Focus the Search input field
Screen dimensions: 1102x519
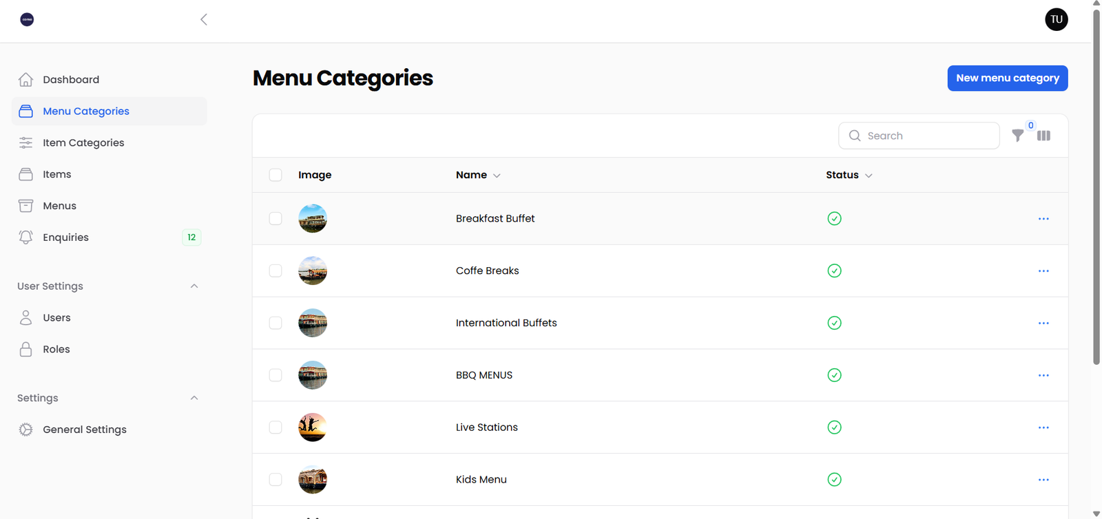tap(928, 136)
